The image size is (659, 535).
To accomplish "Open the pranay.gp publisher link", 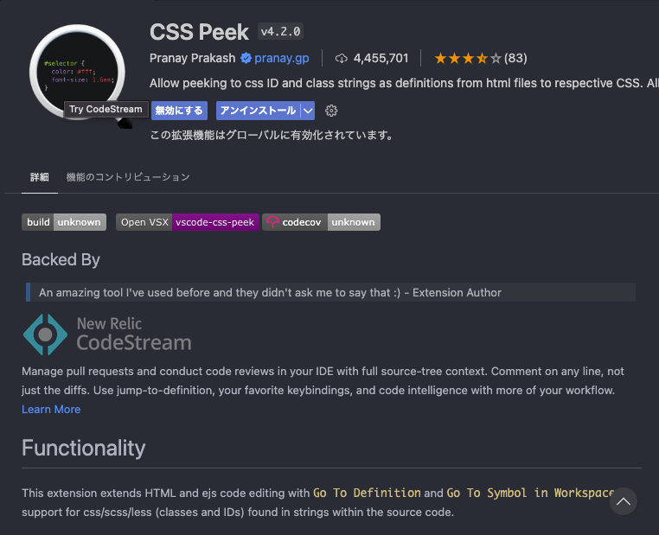I will [282, 58].
